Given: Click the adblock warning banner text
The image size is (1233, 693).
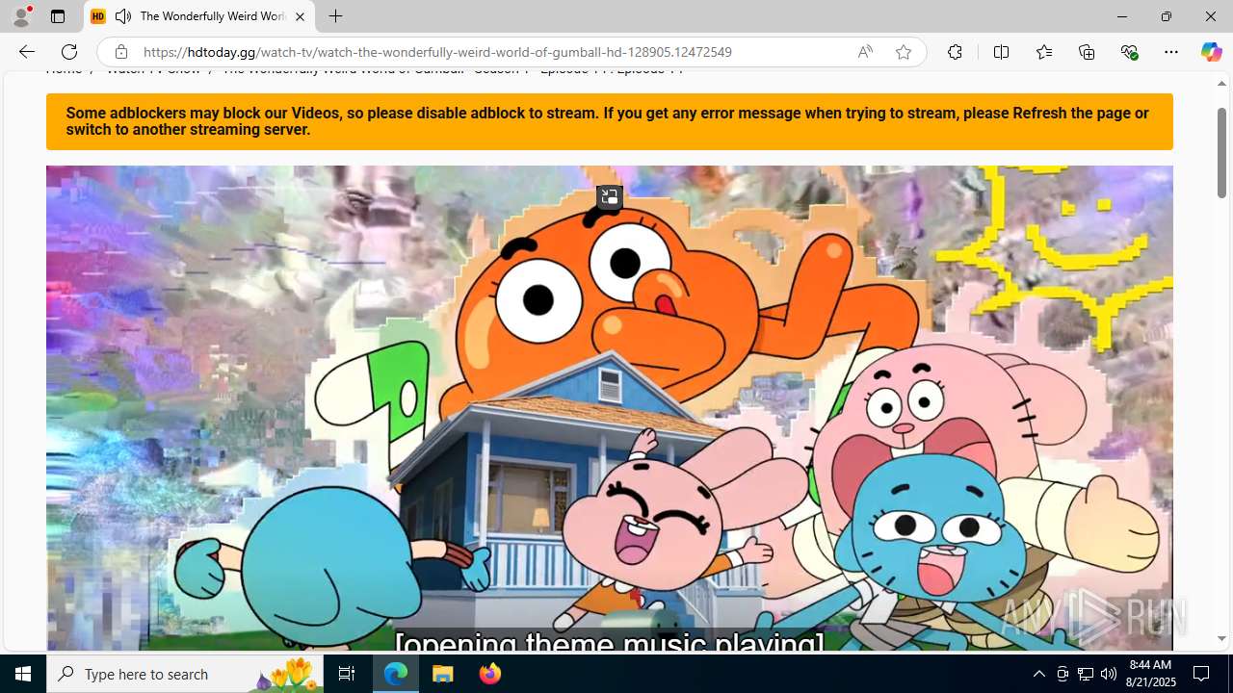Looking at the screenshot, I should click(607, 121).
